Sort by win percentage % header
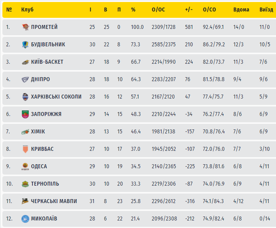Viewport: 276px width, 228px height. (133, 10)
